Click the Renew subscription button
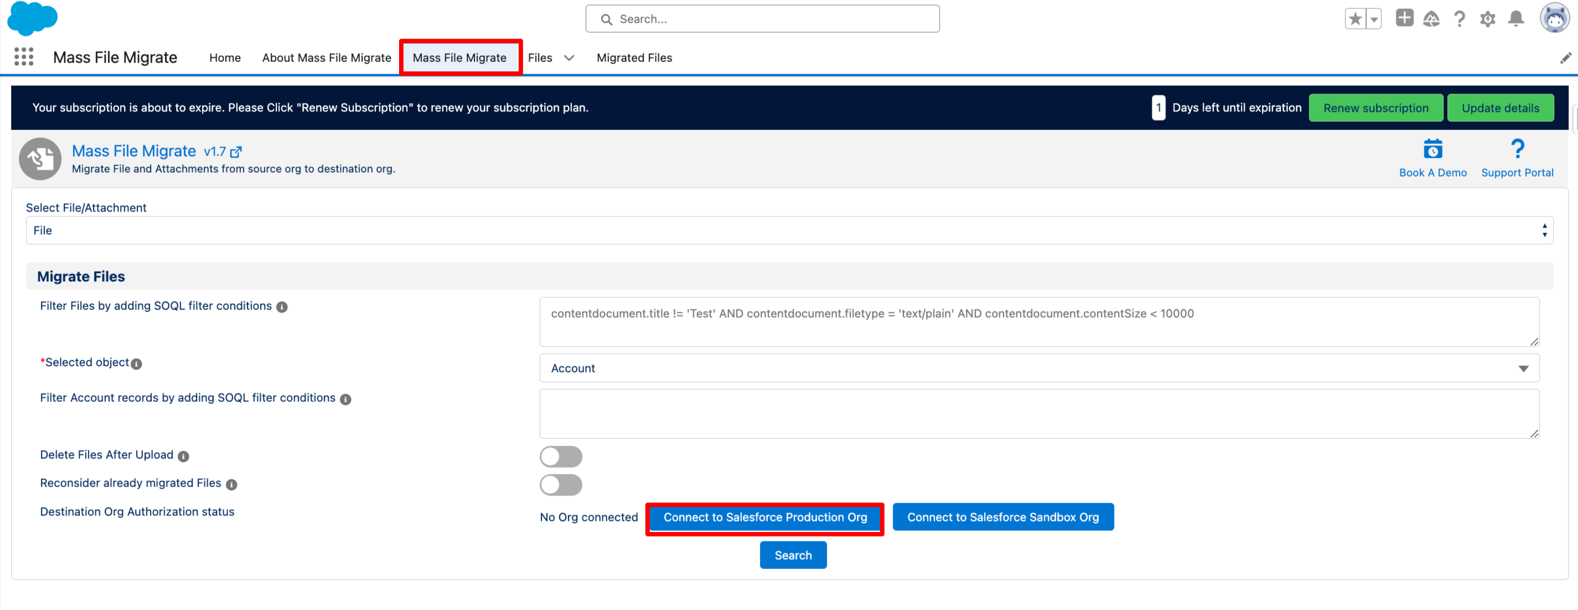The width and height of the screenshot is (1578, 610). click(1375, 108)
